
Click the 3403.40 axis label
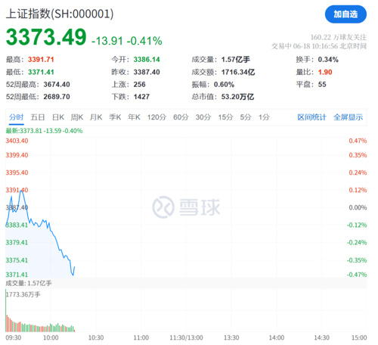tap(17, 141)
